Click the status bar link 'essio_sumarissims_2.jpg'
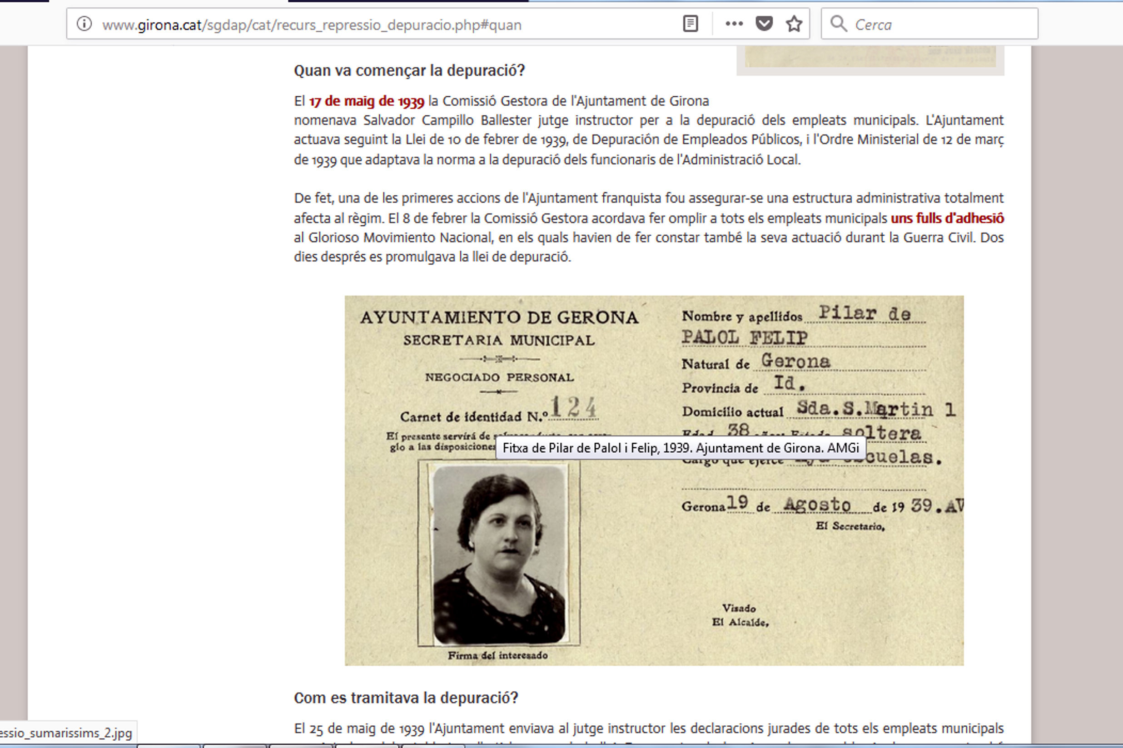Image resolution: width=1123 pixels, height=748 pixels. click(x=67, y=733)
